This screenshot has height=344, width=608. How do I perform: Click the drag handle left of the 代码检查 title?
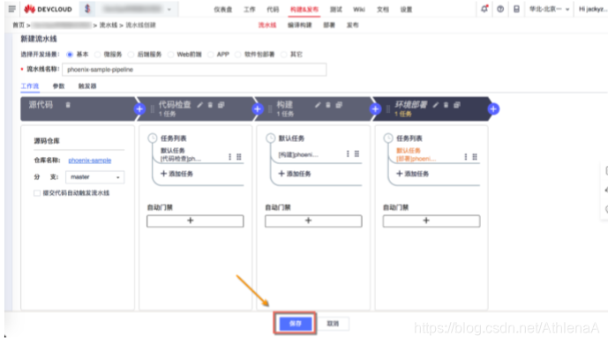pyautogui.click(x=153, y=109)
